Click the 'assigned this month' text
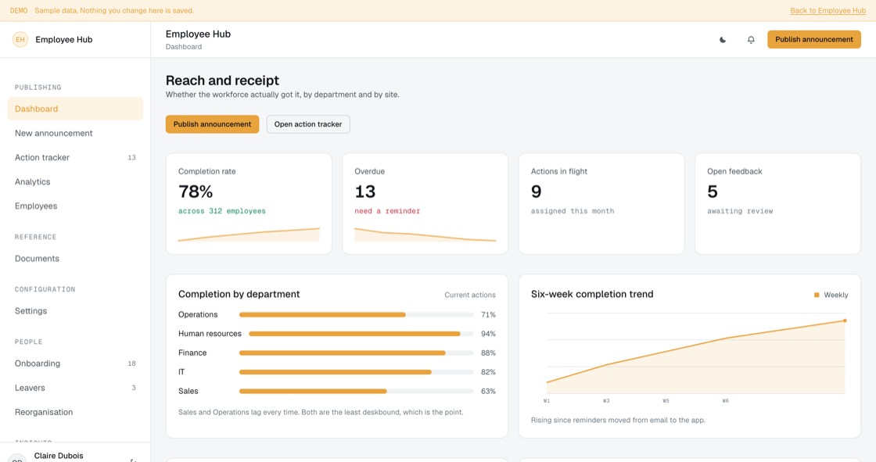The image size is (876, 462). click(573, 211)
